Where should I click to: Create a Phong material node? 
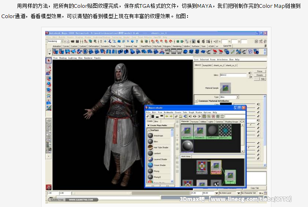pos(159,171)
